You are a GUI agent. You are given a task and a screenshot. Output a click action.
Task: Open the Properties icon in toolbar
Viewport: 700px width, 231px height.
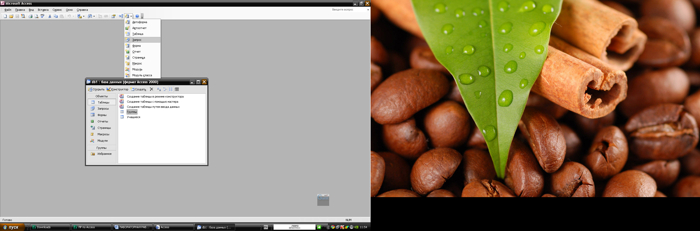113,16
